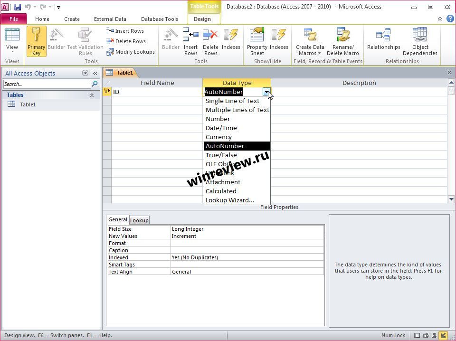Viewport: 456px width, 341px height.
Task: Open the All Access Objects category menu
Action: (x=85, y=73)
